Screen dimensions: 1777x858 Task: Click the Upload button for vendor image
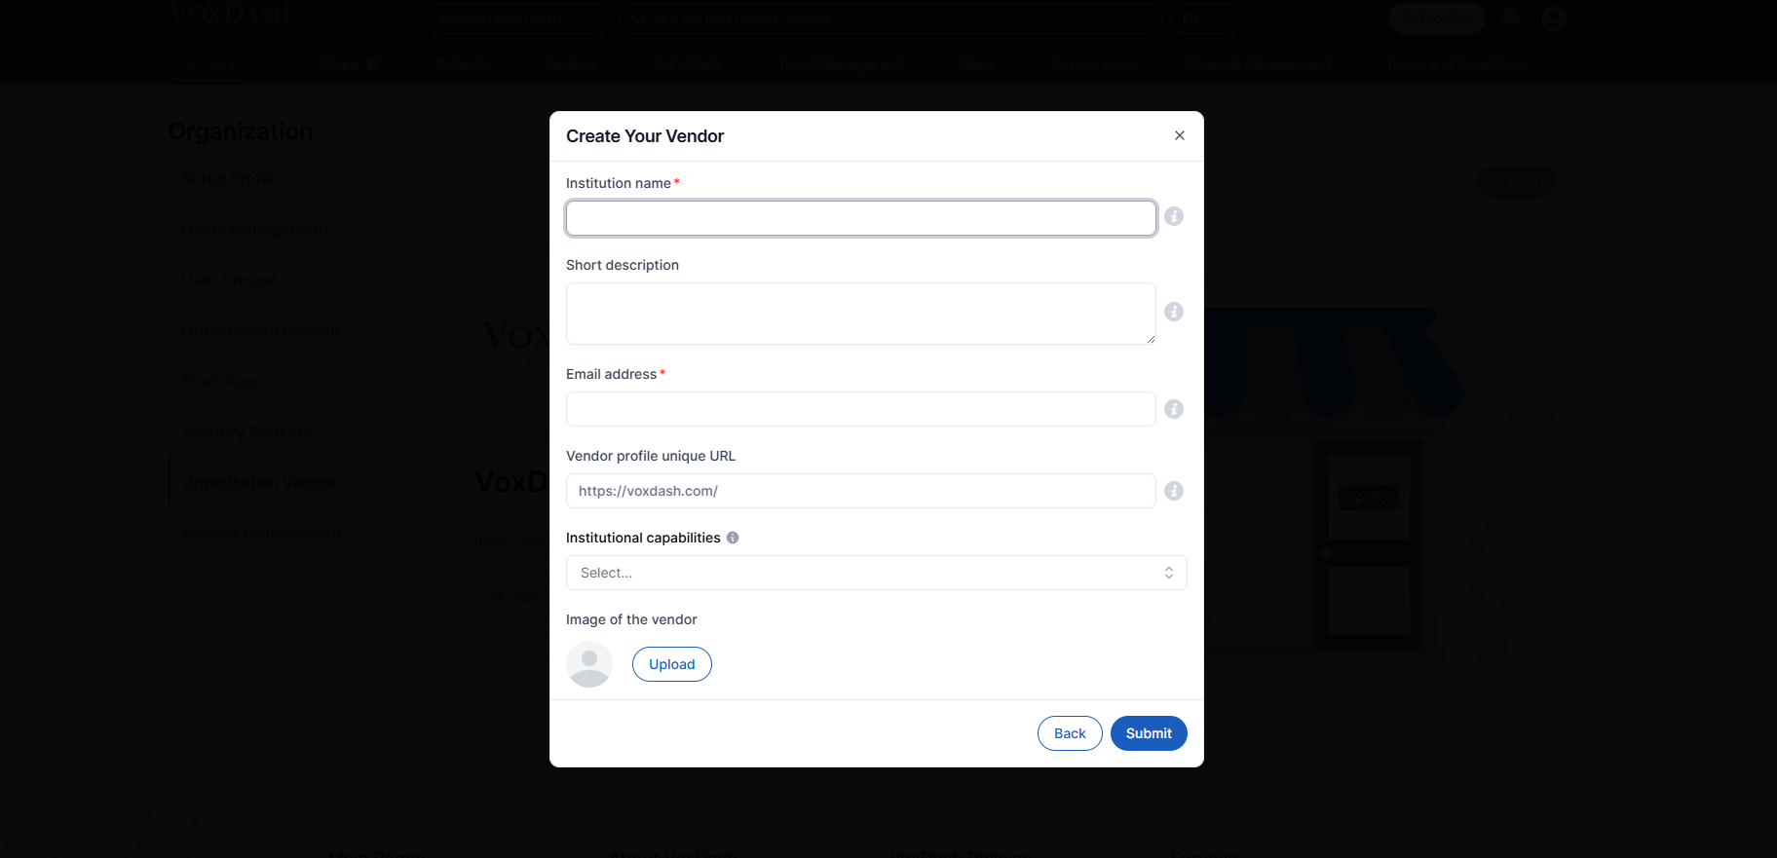671,663
